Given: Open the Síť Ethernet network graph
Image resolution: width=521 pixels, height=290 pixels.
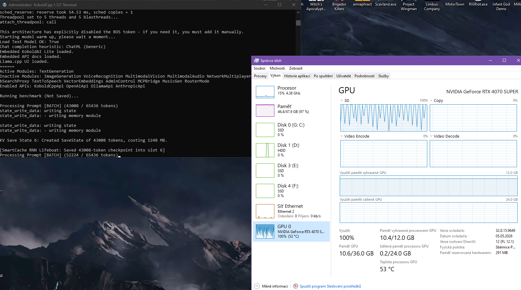Looking at the screenshot, I should [x=265, y=211].
